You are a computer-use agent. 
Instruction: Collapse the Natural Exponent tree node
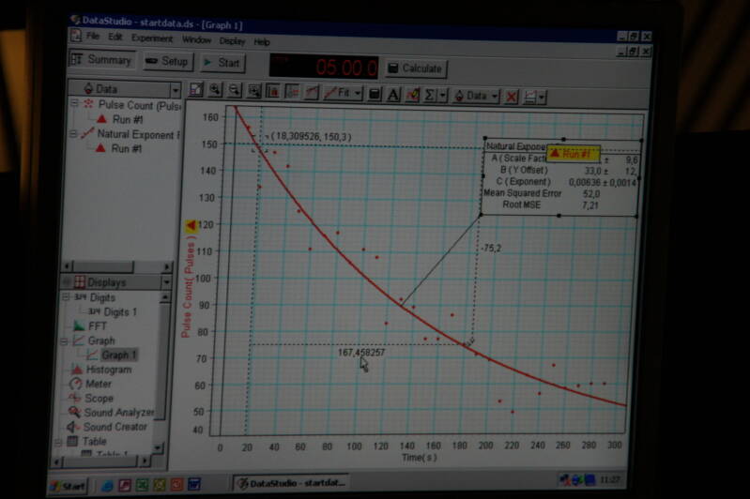pos(73,134)
